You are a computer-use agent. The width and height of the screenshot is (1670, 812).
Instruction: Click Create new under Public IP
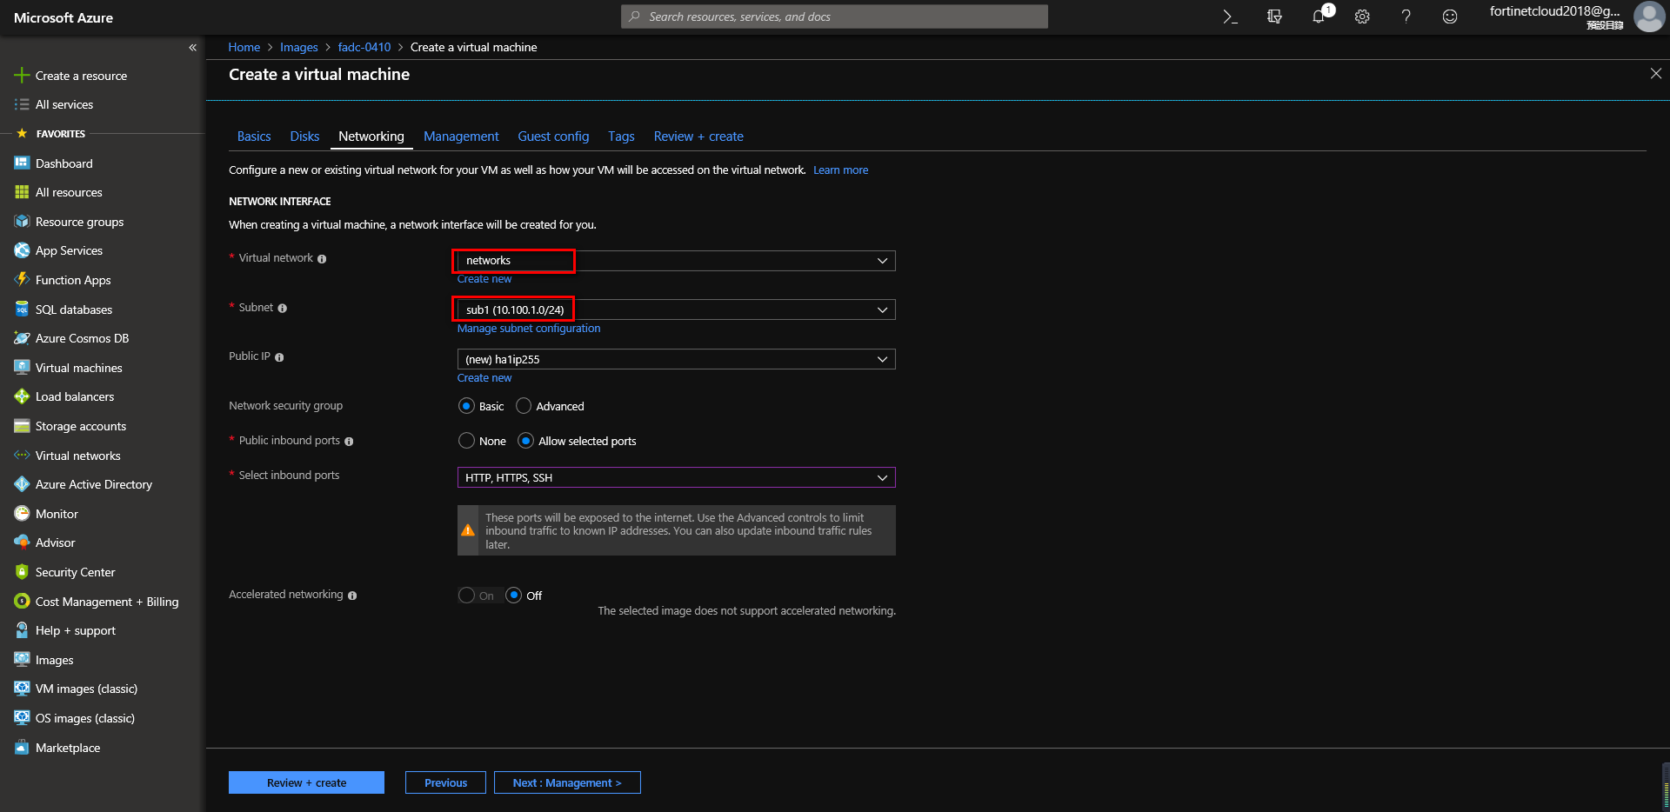(x=484, y=377)
